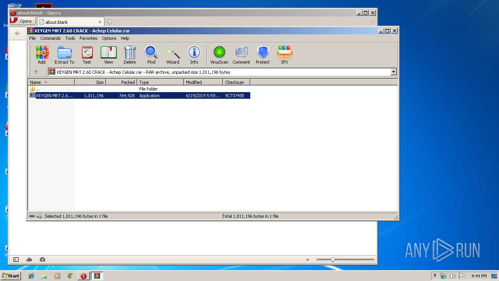Click the Action Center flag icon
499x281 pixels.
462,276
